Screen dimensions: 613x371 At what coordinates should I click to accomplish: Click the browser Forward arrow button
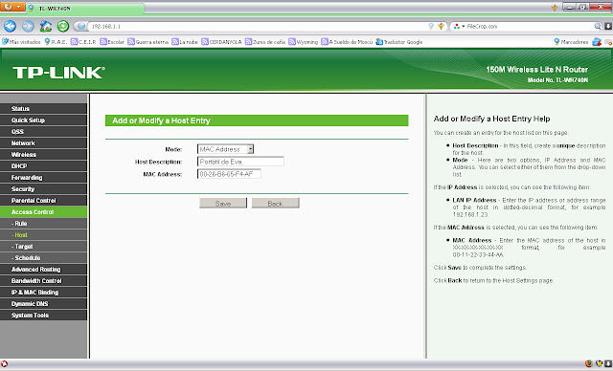[x=28, y=26]
